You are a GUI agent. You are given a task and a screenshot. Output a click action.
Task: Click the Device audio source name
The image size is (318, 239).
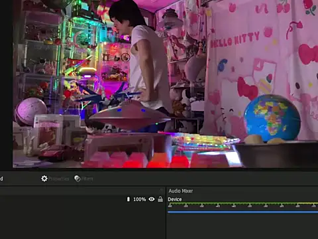(x=175, y=199)
